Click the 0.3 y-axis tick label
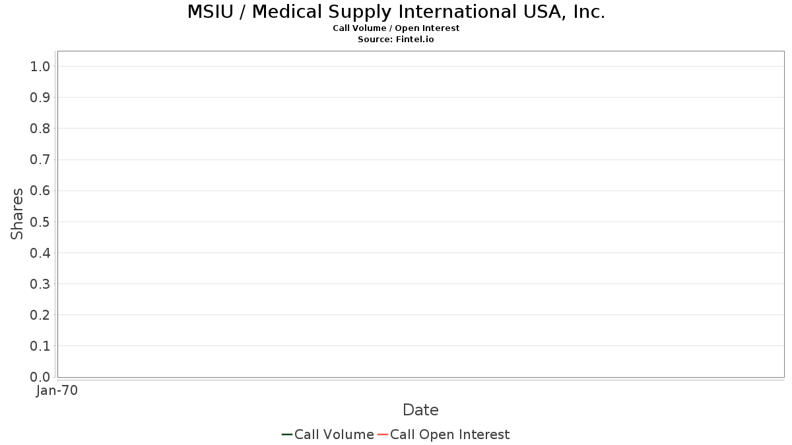 coord(40,284)
